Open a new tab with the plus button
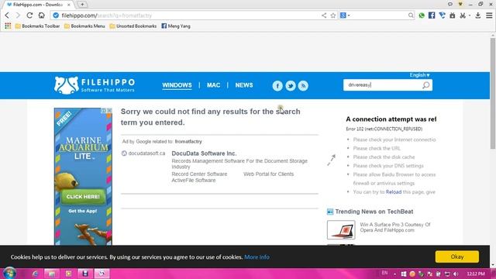Screen dimensions: 496x279 (82, 5)
